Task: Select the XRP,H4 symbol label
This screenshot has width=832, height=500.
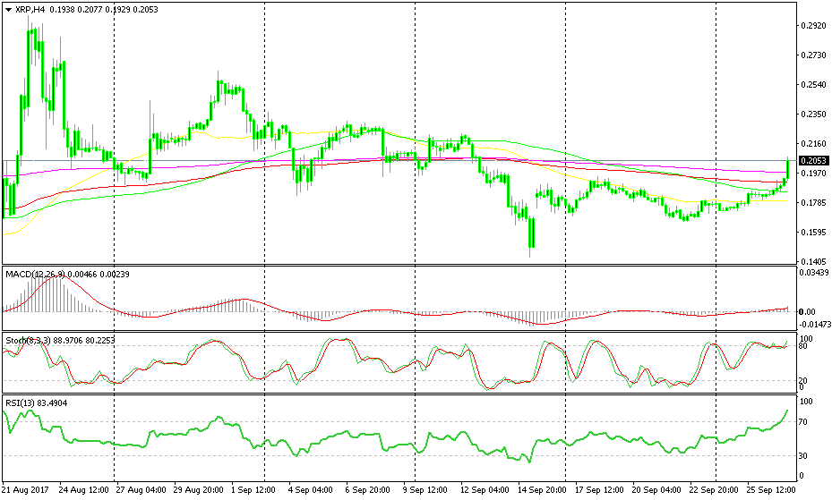Action: 30,10
